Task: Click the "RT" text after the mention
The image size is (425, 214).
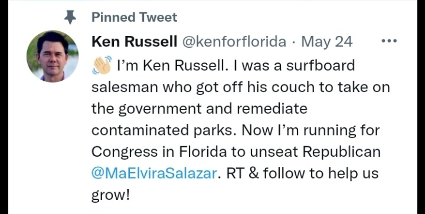Action: 234,174
